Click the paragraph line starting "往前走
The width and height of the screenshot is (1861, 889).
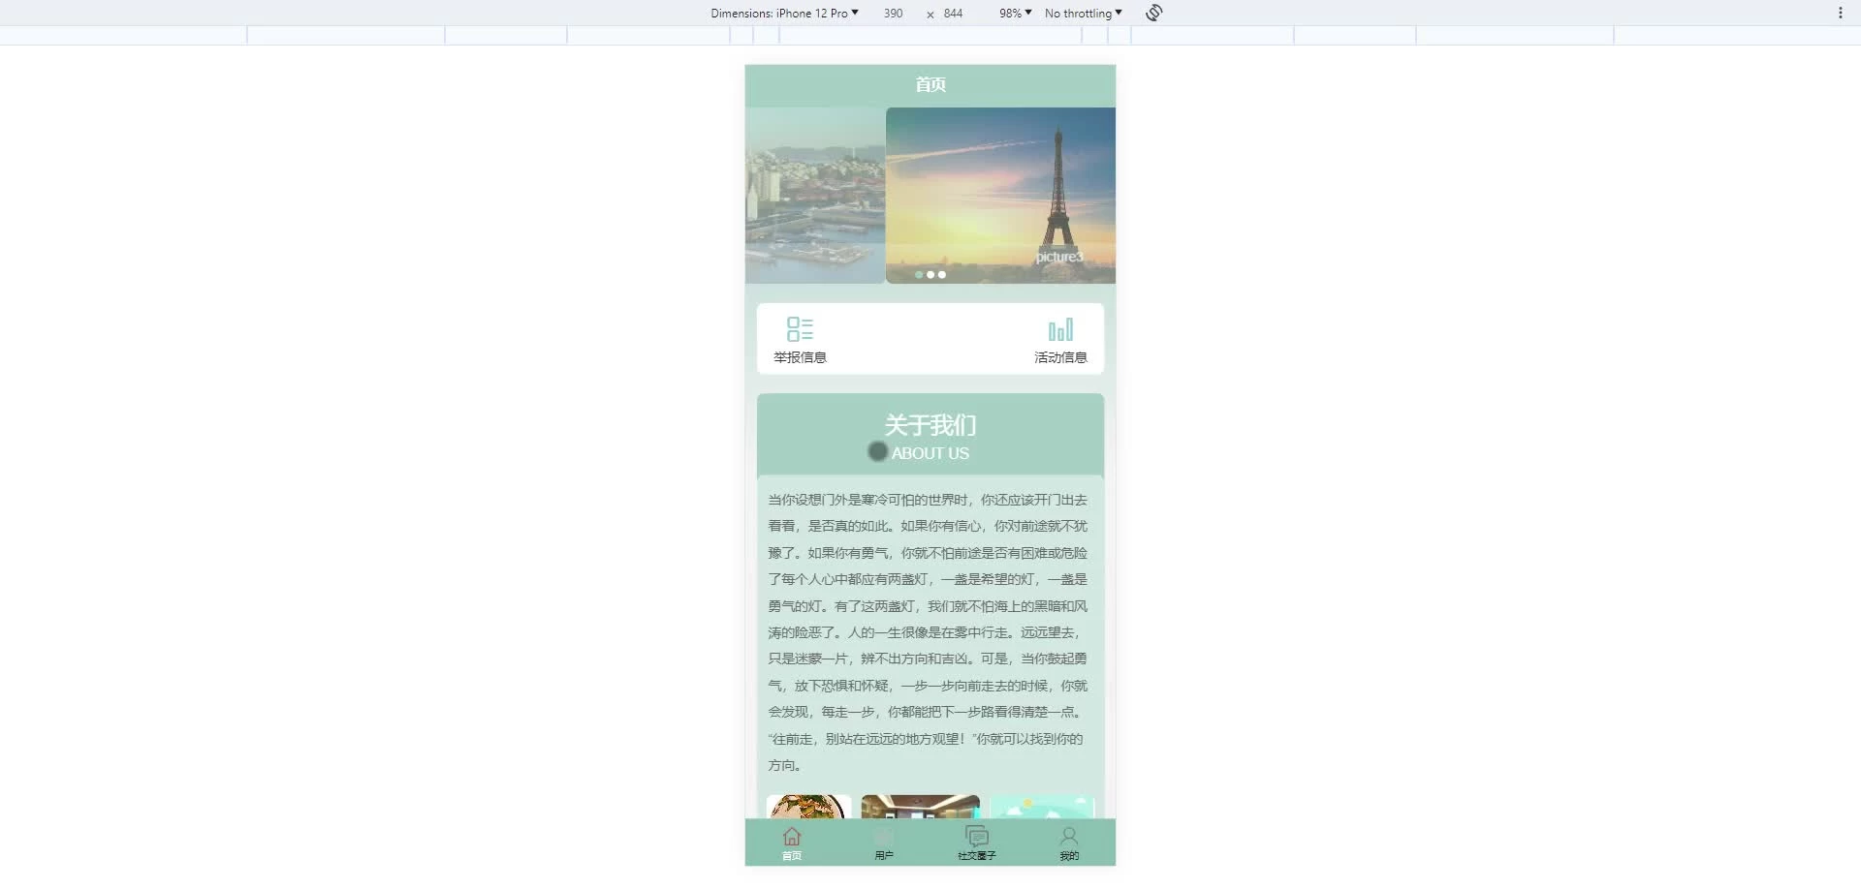tap(926, 739)
